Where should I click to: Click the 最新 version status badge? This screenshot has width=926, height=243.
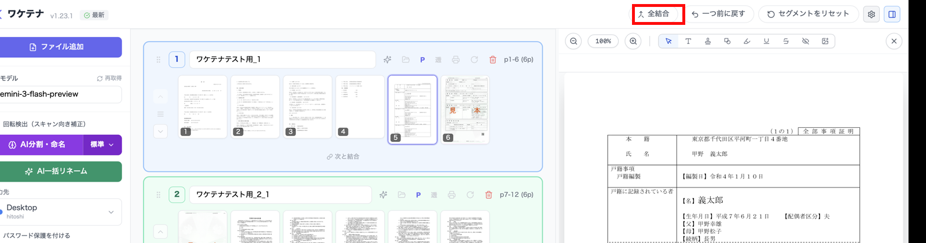pos(94,15)
